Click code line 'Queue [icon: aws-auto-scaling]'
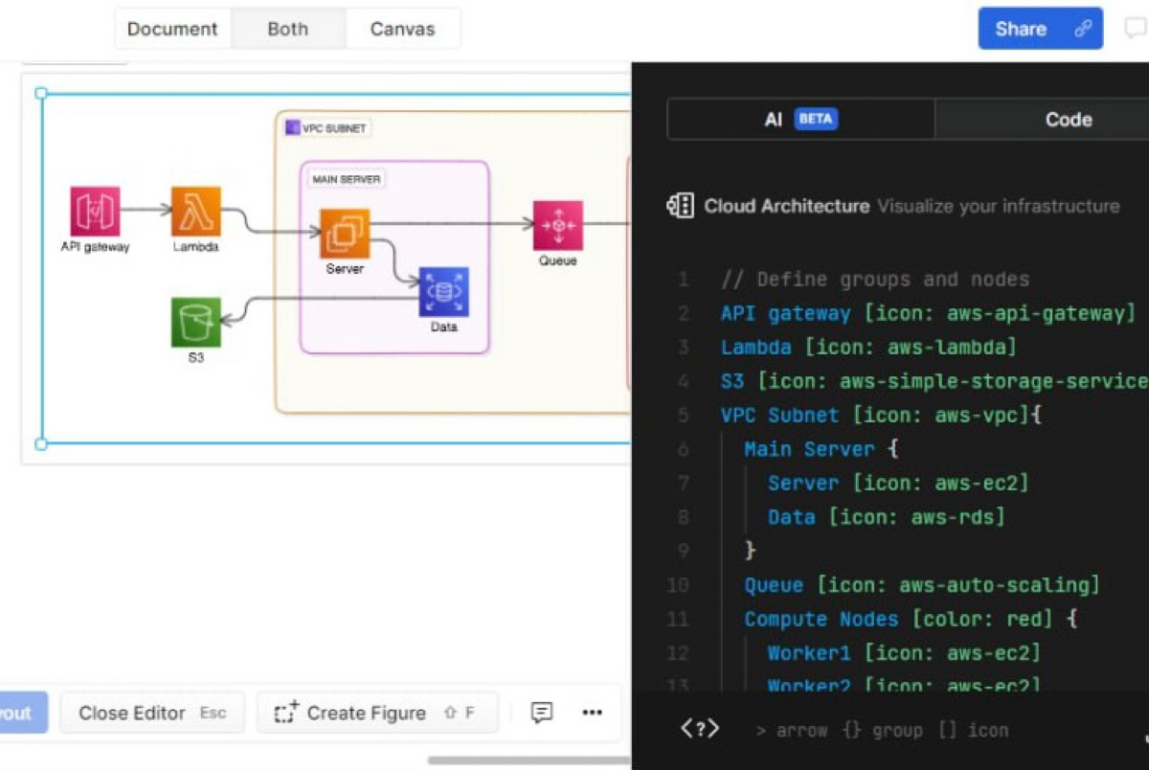1149x770 pixels. (922, 585)
